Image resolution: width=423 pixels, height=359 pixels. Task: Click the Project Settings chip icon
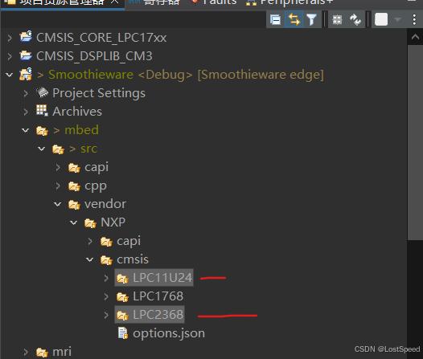(42, 92)
